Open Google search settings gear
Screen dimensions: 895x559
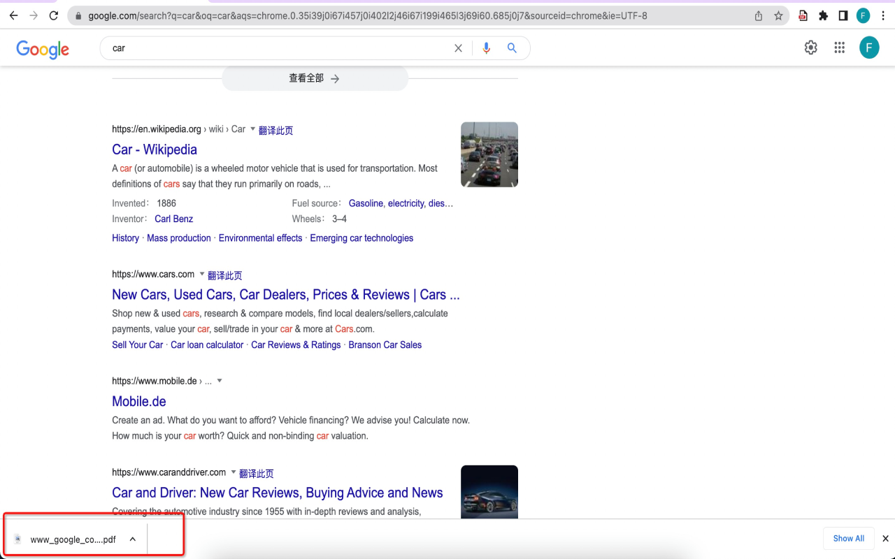click(810, 48)
